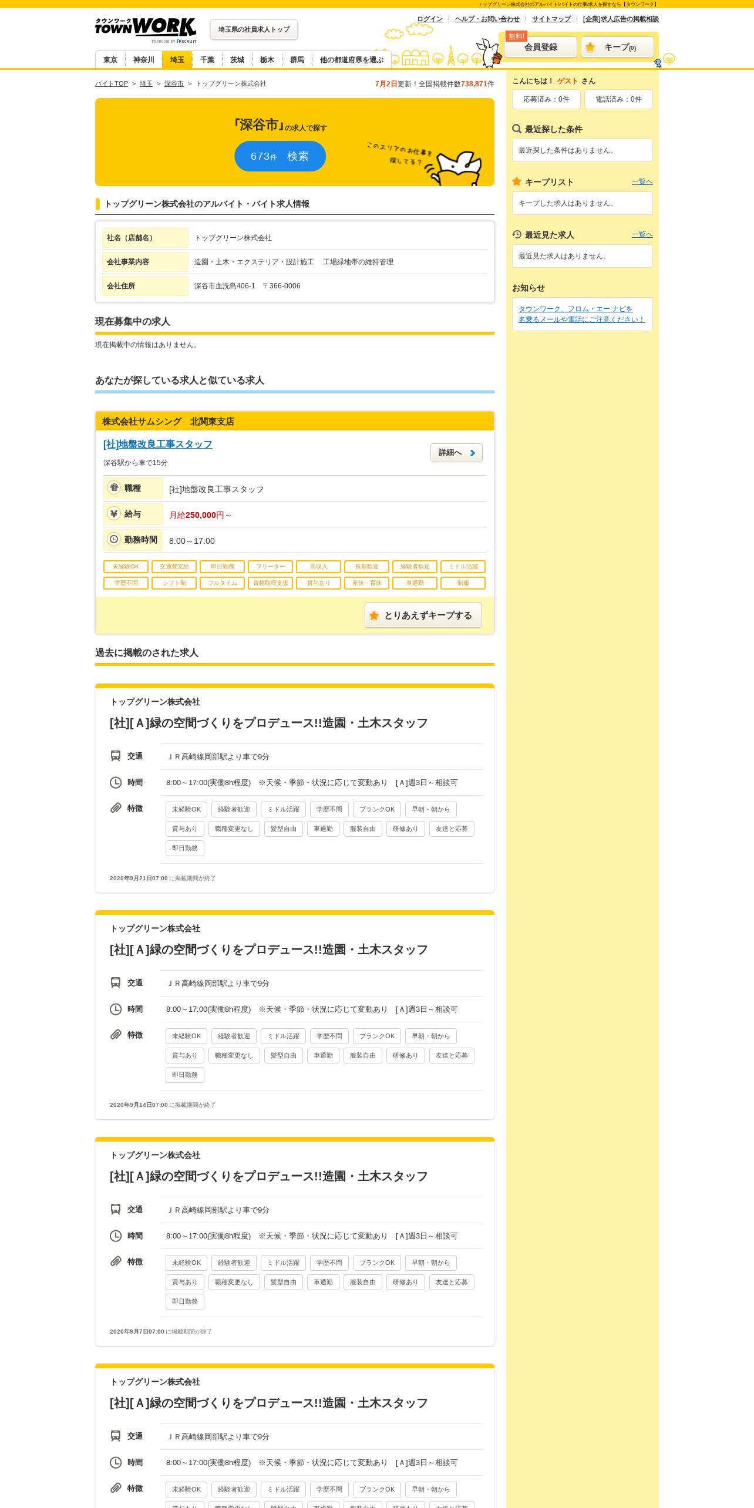Select the 栃木 prefecture tab
754x1508 pixels.
267,60
